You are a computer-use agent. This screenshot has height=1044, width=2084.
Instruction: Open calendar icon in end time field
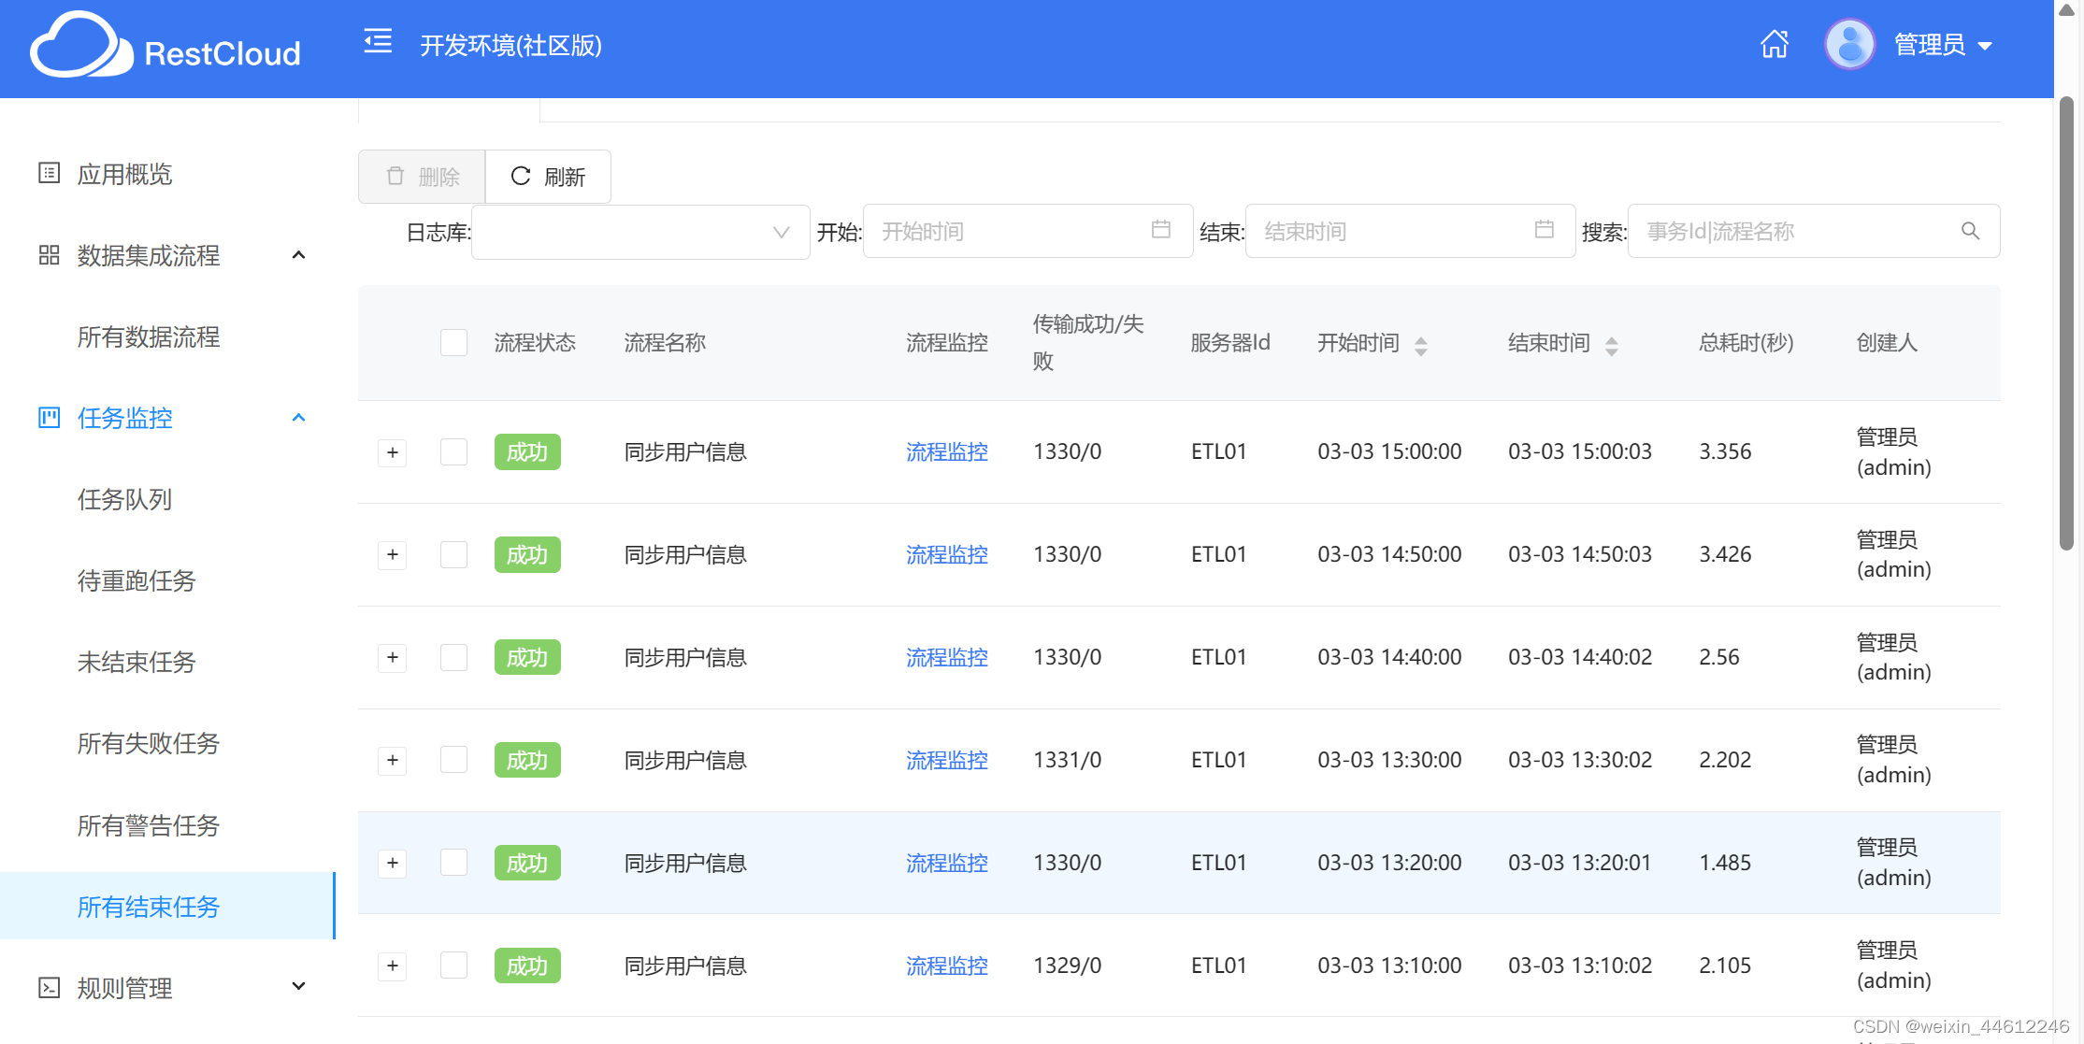pos(1544,230)
